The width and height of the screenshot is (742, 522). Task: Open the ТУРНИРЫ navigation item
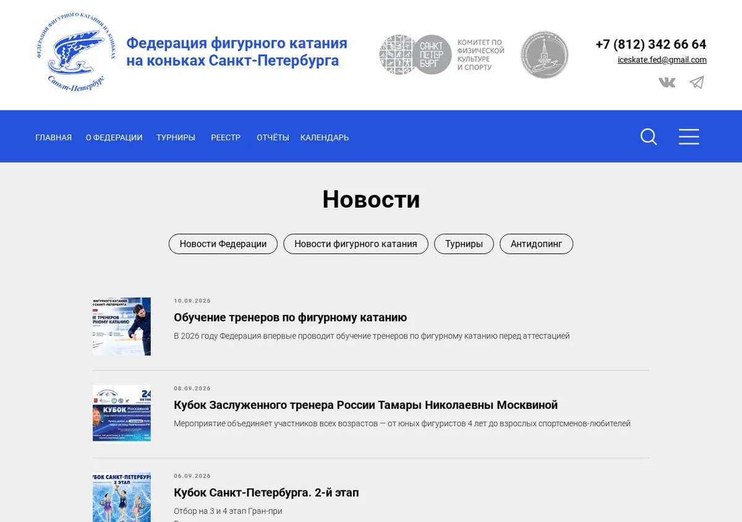click(176, 137)
